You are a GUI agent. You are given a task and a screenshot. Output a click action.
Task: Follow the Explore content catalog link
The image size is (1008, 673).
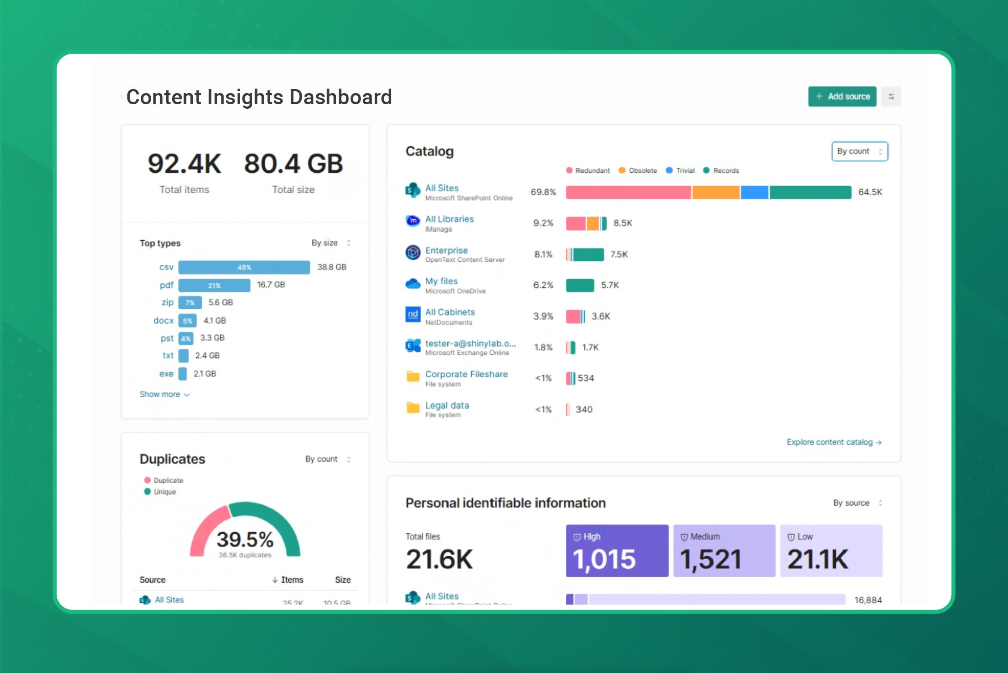pyautogui.click(x=834, y=442)
